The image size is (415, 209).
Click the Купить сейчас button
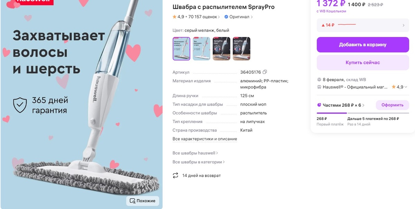click(363, 63)
